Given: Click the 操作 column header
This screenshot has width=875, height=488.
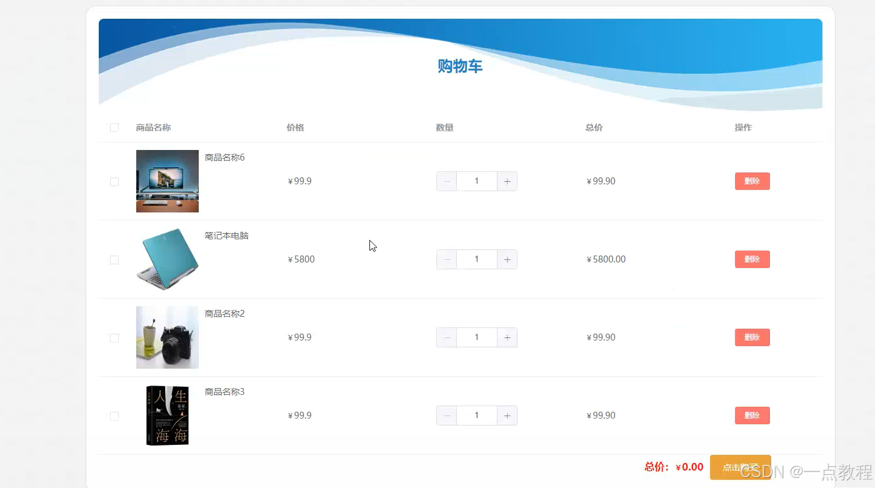Looking at the screenshot, I should (x=743, y=127).
